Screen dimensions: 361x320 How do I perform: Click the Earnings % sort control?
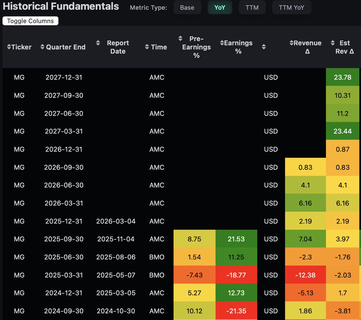pos(222,43)
